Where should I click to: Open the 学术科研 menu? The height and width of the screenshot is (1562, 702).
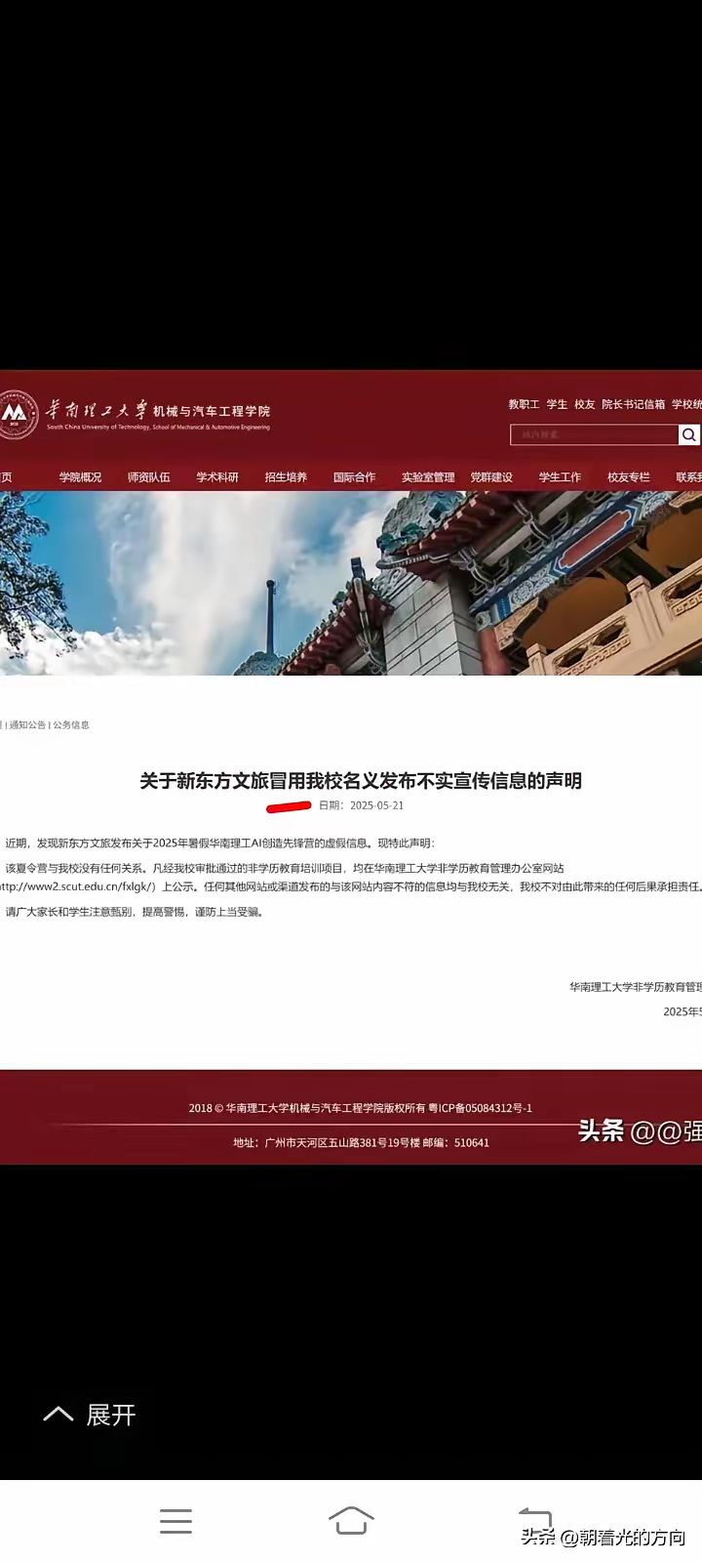click(217, 477)
